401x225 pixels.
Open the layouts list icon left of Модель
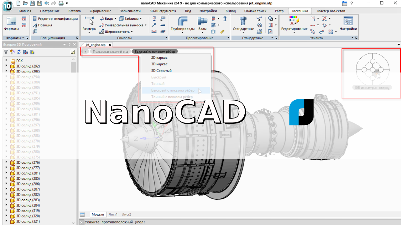(82, 214)
